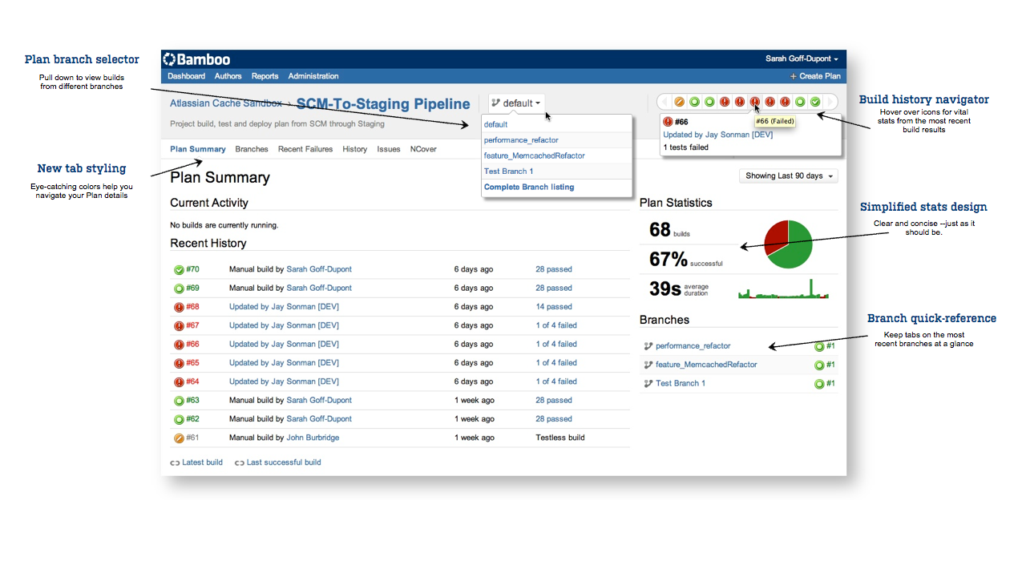Open the 14 passed link for build #68
Viewport: 1026px width, 577px height.
click(x=554, y=307)
